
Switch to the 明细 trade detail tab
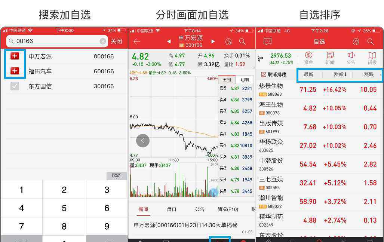click(245, 80)
